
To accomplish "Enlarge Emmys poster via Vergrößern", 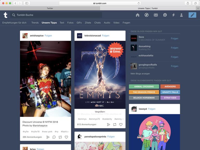I will click(x=100, y=112).
